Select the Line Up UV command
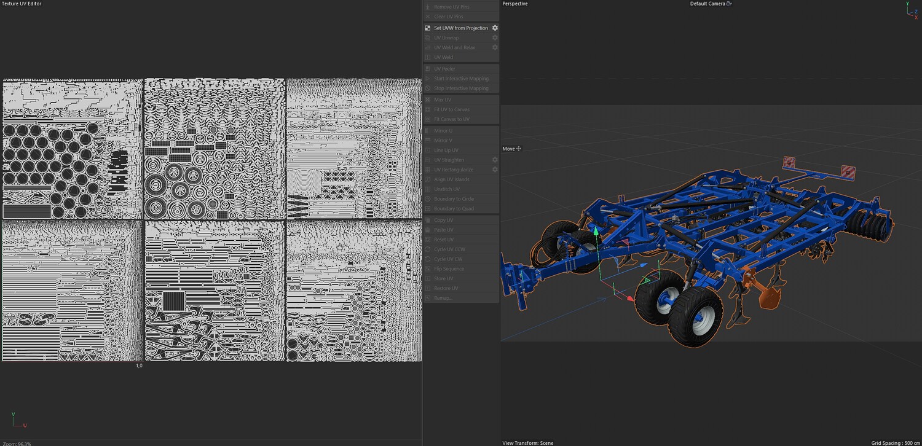 click(x=446, y=151)
